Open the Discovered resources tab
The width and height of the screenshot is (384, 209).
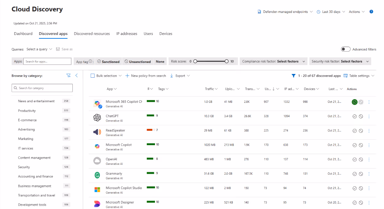tap(92, 34)
